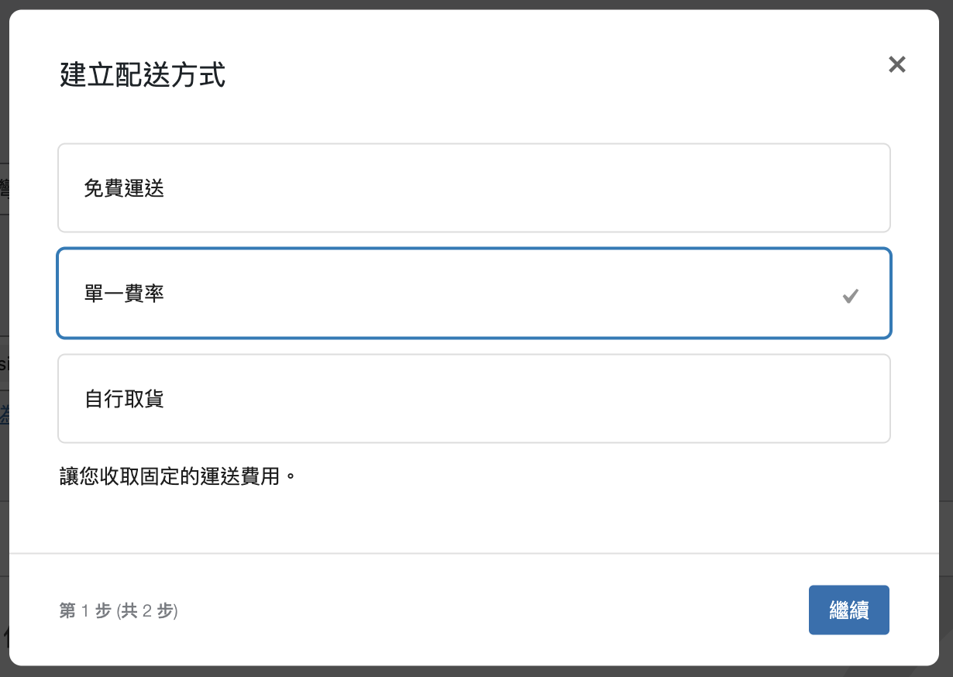The image size is (953, 677).
Task: Click the 免費運送 label text
Action: [124, 188]
